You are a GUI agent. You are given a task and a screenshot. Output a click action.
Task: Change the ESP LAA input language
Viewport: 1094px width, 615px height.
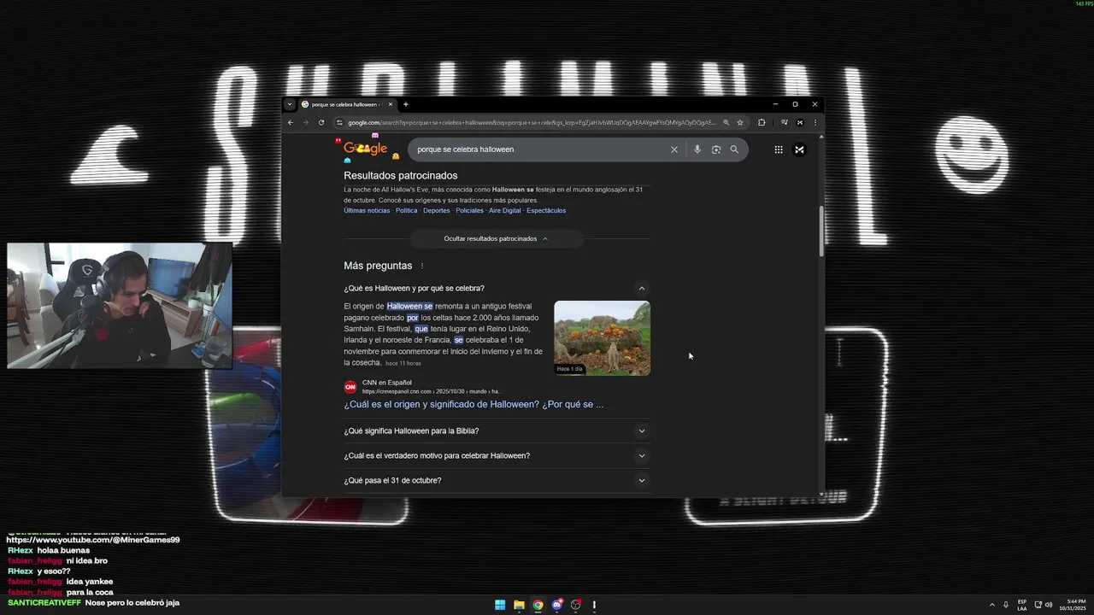coord(1022,605)
